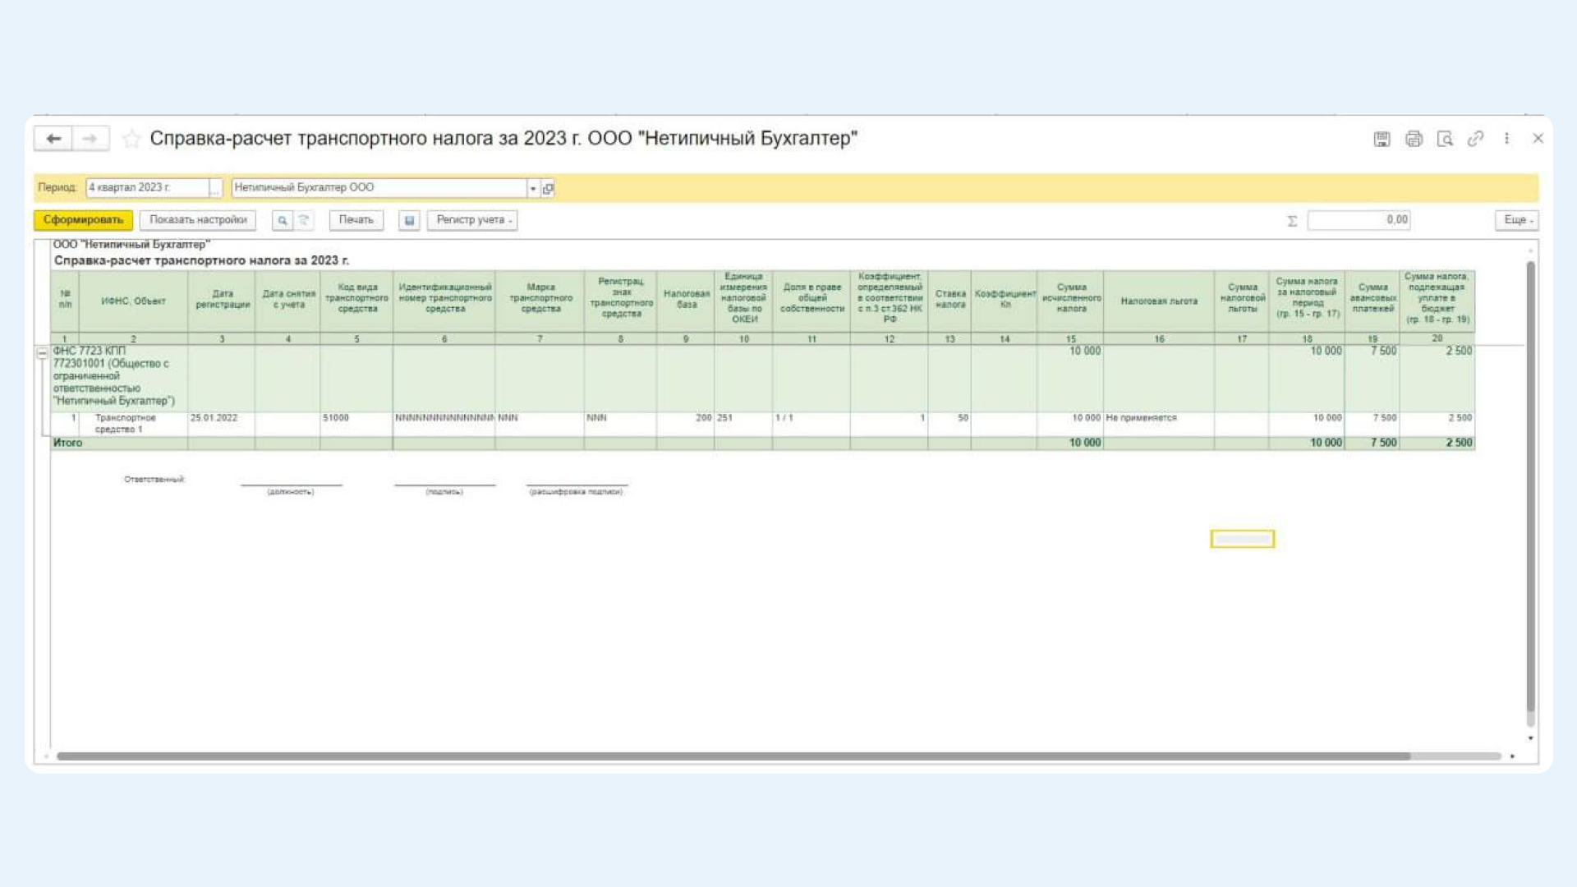Click Показать настройки button

(x=198, y=220)
